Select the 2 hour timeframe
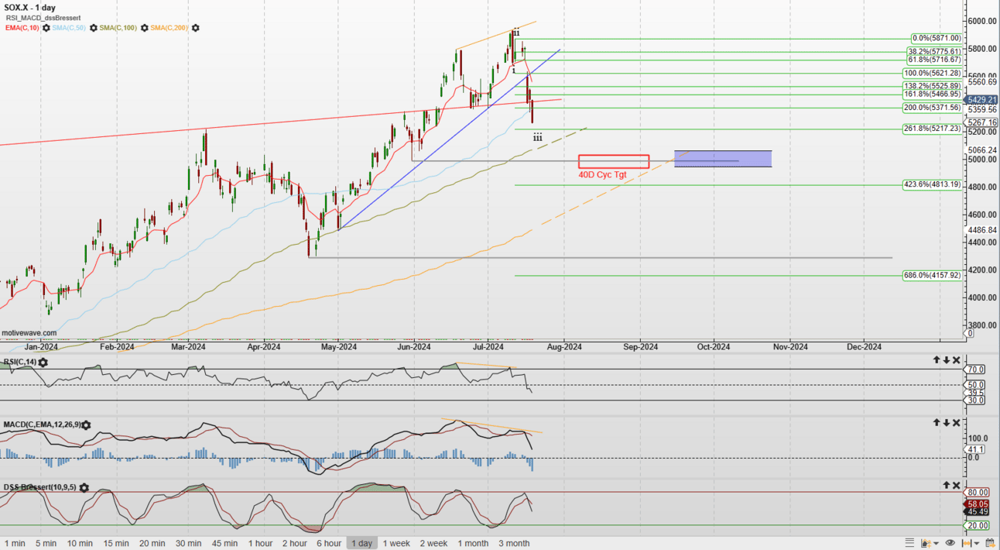This screenshot has width=1000, height=550. 293,543
